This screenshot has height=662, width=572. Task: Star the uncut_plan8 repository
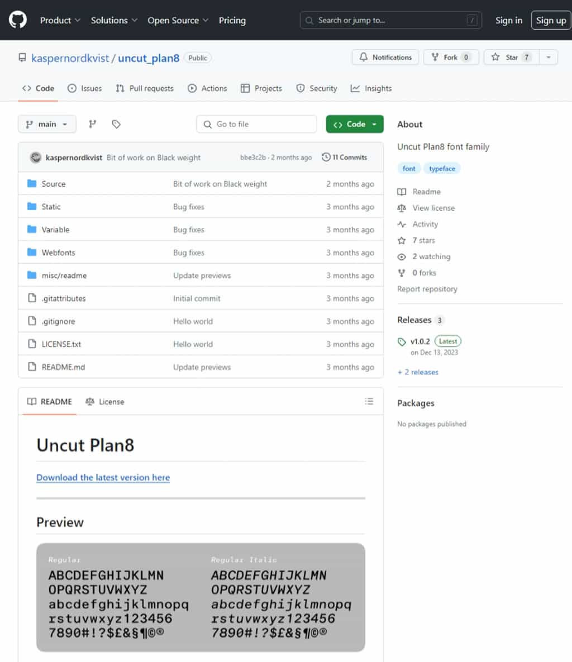pos(511,57)
